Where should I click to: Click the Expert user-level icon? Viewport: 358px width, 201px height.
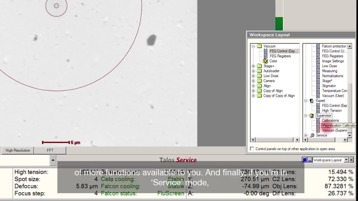[x=312, y=100]
